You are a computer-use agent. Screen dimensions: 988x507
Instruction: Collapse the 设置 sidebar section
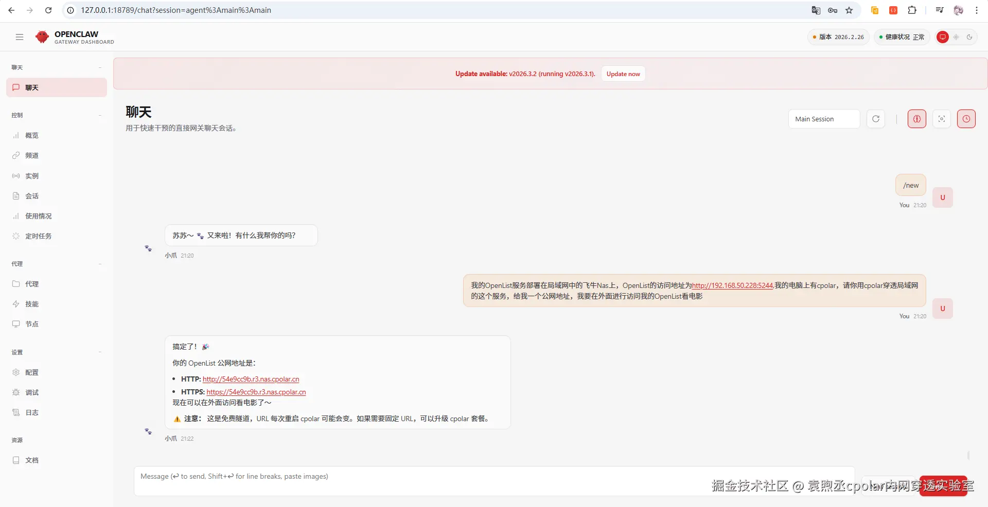100,352
